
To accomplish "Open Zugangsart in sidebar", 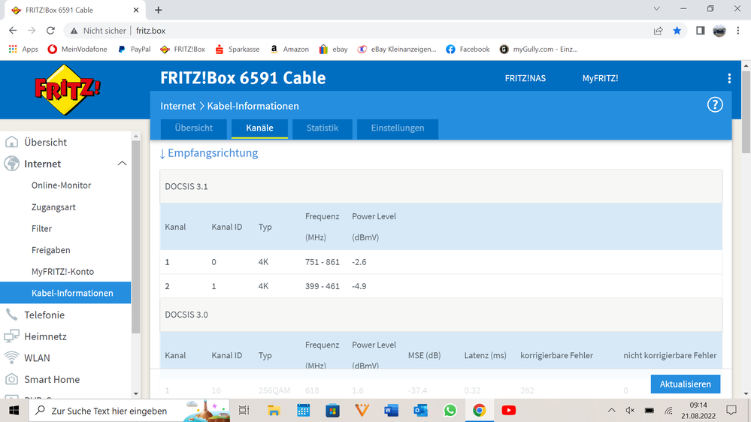I will point(53,207).
